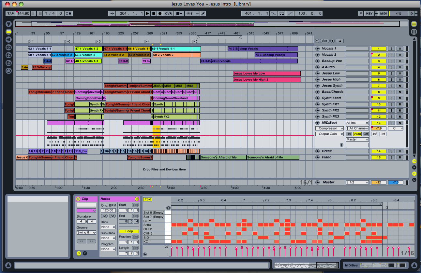Click the Stop button in transport
Screen dimensions: 421x273
[154, 13]
